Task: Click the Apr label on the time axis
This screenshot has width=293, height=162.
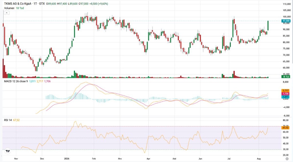Action: 149,159
